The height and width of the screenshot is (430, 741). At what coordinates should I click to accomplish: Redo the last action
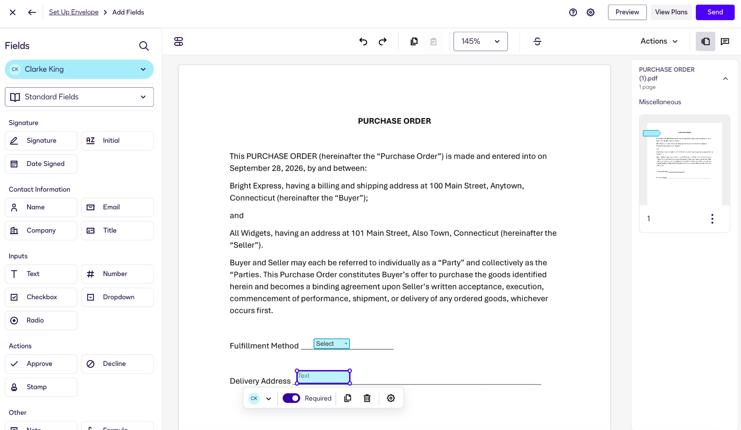[382, 42]
